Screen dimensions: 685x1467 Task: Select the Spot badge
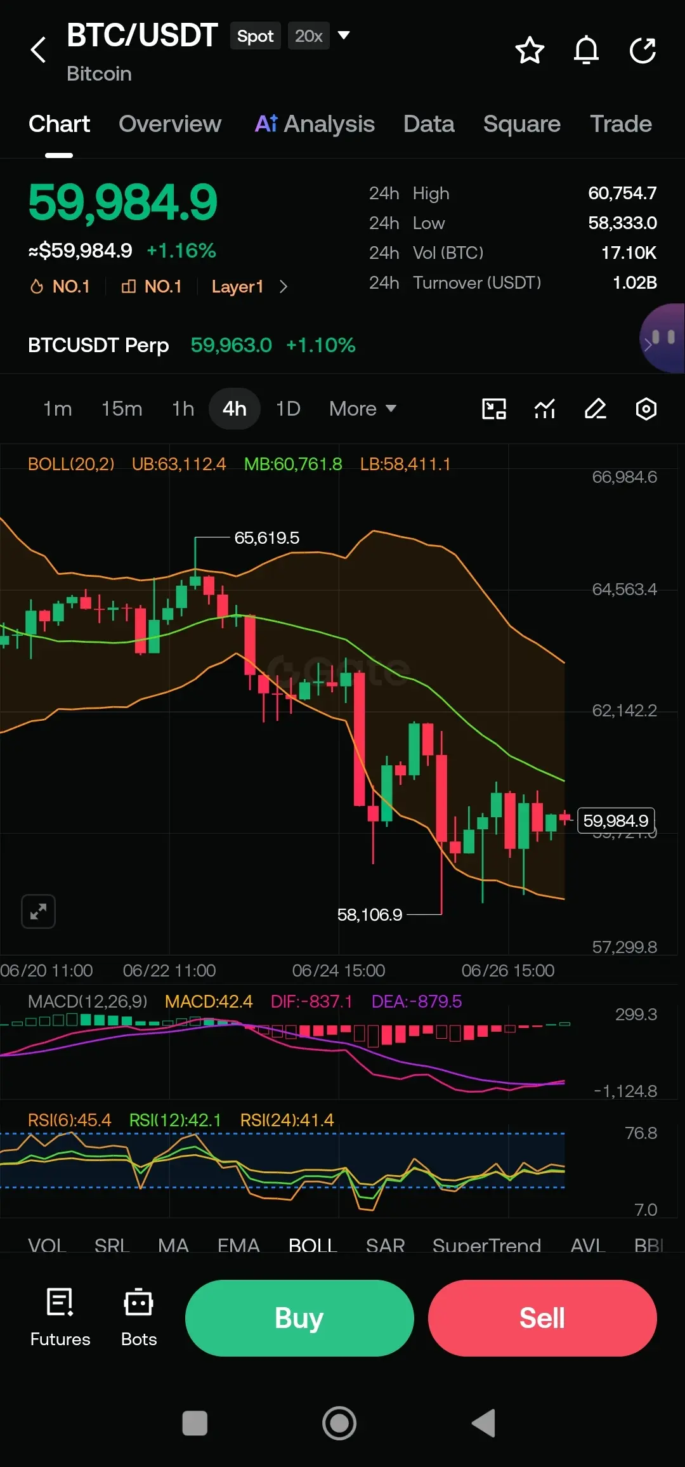[255, 36]
